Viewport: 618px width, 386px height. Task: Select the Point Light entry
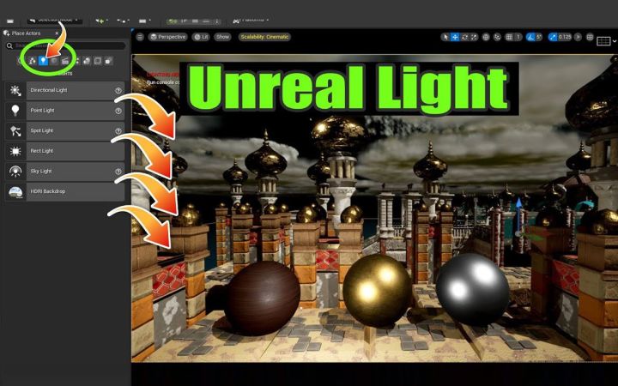[64, 111]
